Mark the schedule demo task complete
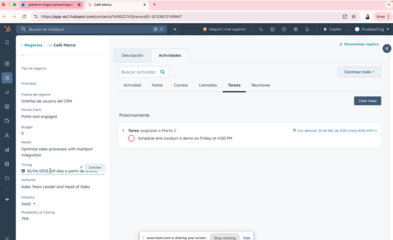The width and height of the screenshot is (393, 240). point(131,138)
